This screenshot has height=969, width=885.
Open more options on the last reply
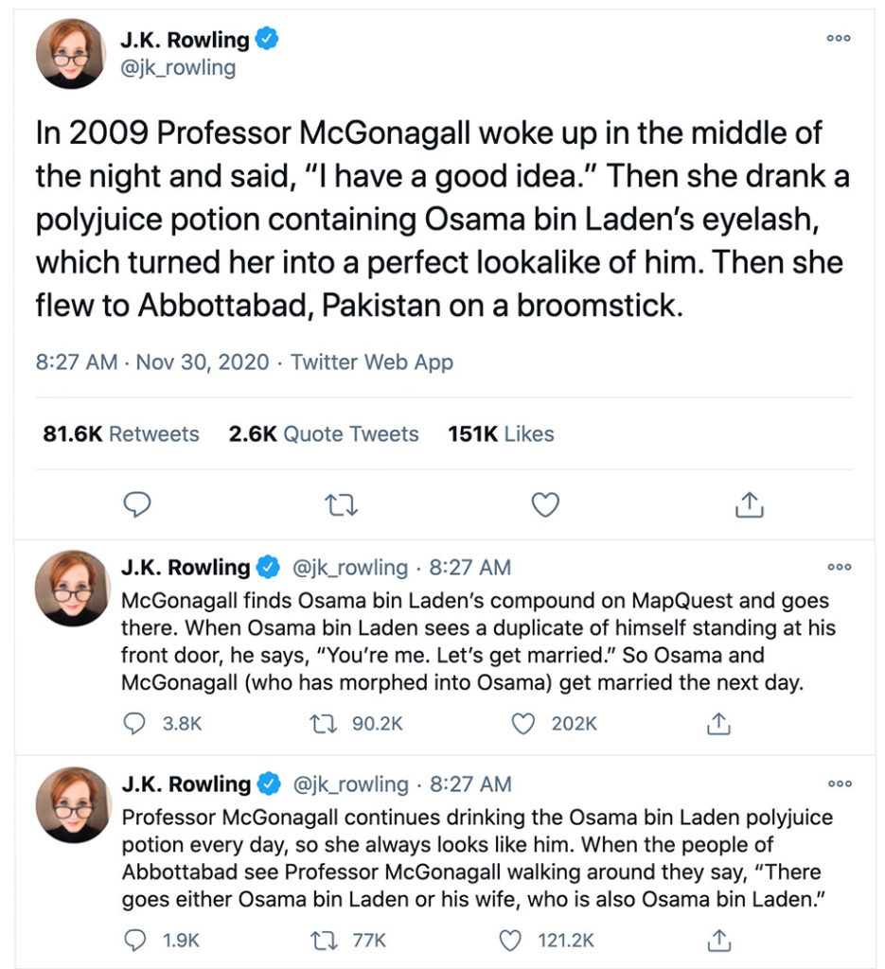839,784
